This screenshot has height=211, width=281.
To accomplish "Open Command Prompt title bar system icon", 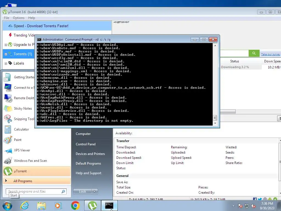I will coord(39,40).
